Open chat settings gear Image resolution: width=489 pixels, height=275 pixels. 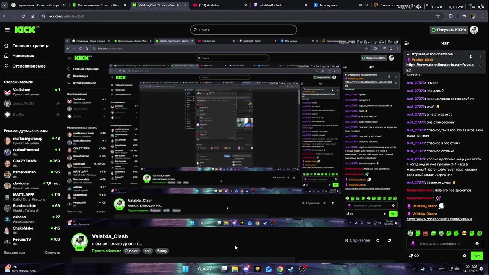pos(465,256)
